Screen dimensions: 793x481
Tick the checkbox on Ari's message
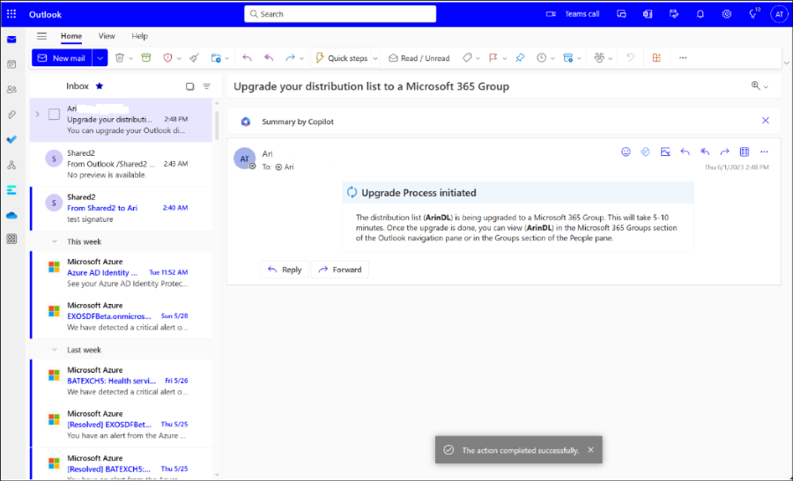tap(54, 115)
